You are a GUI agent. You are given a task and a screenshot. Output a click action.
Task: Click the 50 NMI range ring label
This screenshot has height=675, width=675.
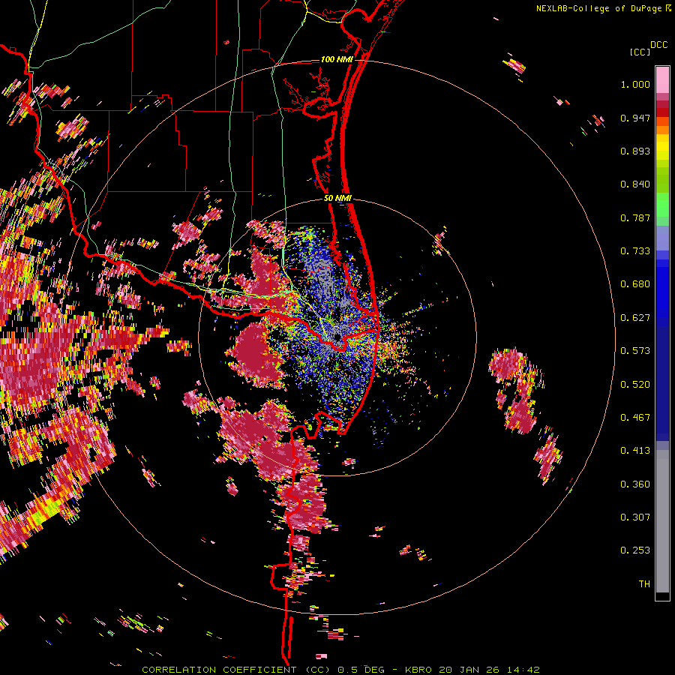pos(337,199)
